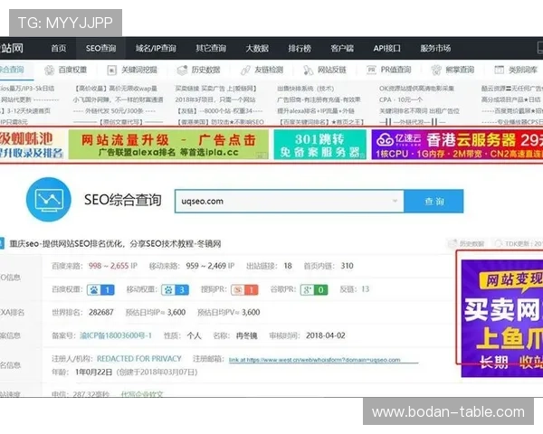This screenshot has height=434, width=543.
Task: Open the 服务市场 menu item
Action: [435, 48]
